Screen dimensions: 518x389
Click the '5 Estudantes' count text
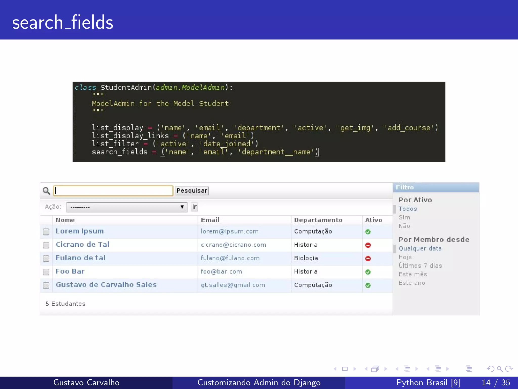(x=66, y=304)
